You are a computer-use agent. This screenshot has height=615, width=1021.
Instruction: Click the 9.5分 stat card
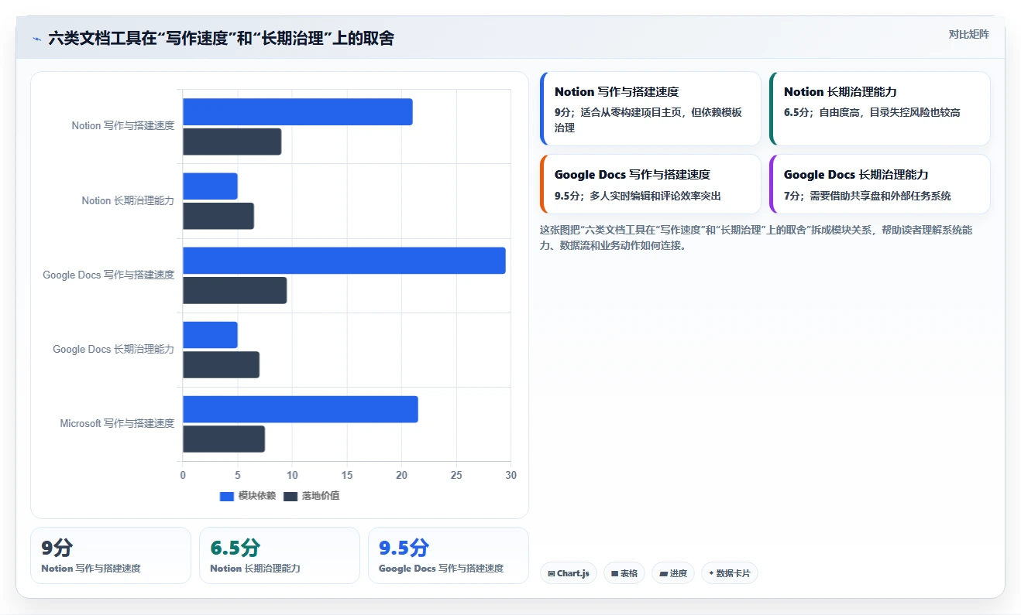coord(449,555)
